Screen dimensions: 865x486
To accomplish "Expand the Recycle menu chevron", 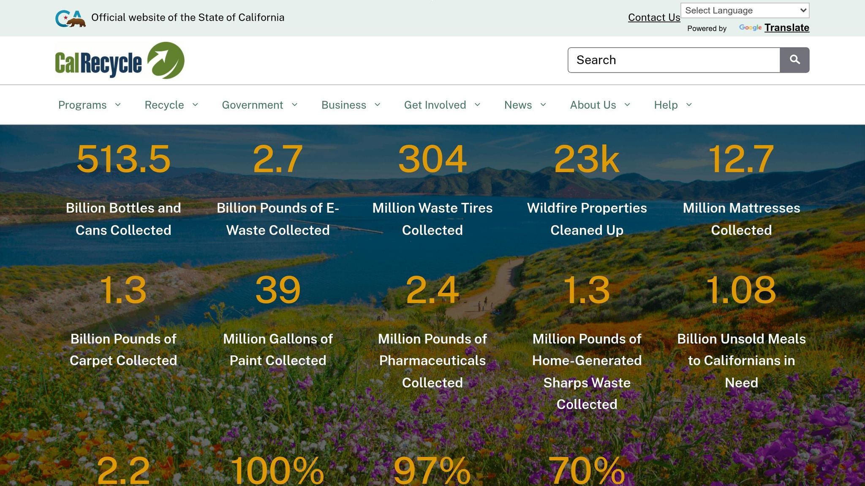I will coord(195,105).
